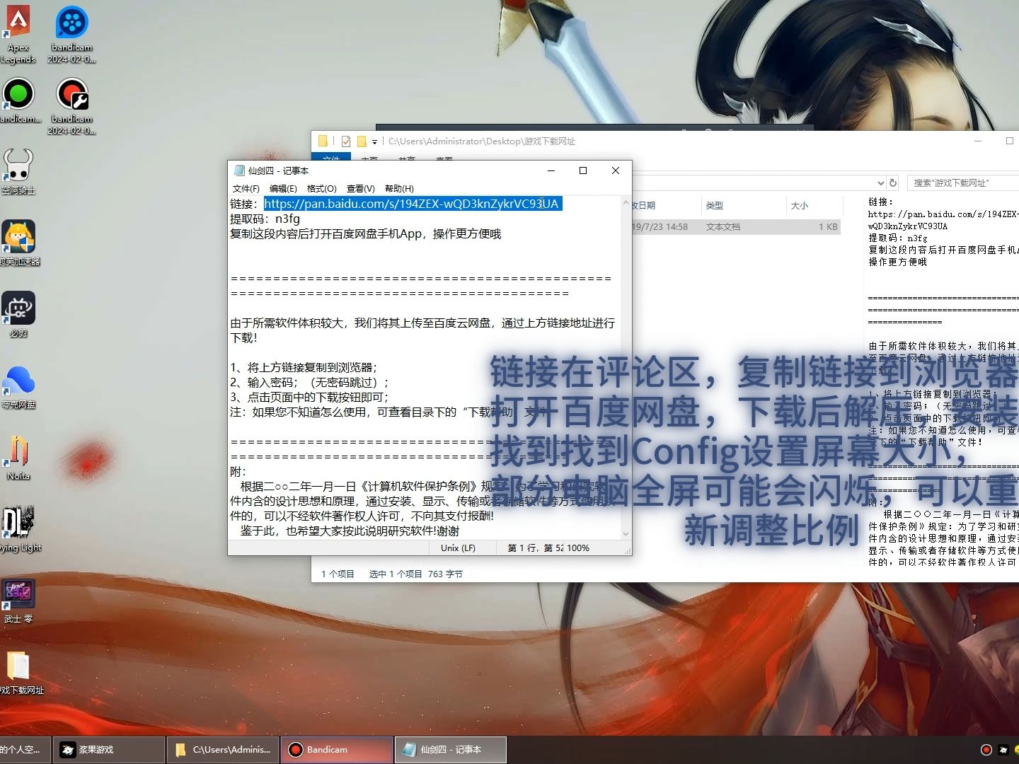Viewport: 1019px width, 764px height.
Task: Click Notepad scroll down arrow
Action: click(626, 533)
